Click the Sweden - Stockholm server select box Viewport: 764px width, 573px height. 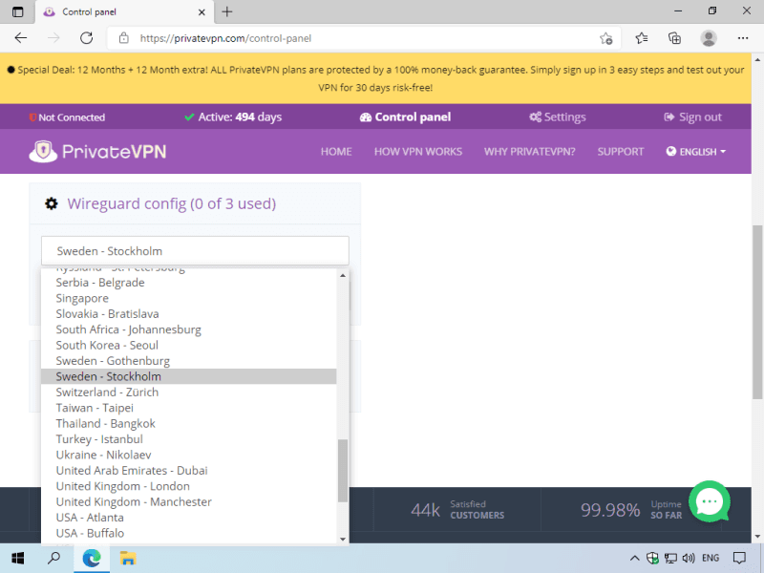click(195, 251)
